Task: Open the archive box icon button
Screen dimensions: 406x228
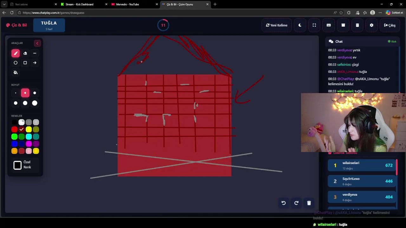Action: 343,25
